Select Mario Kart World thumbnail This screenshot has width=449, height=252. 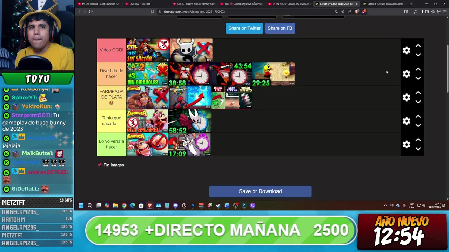pos(190,97)
